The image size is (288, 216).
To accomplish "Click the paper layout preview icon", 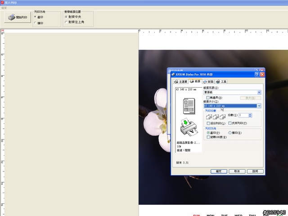I will (189, 106).
